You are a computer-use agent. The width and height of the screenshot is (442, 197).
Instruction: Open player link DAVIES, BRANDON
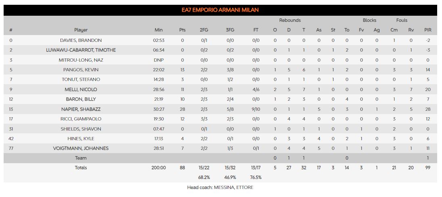click(x=81, y=40)
